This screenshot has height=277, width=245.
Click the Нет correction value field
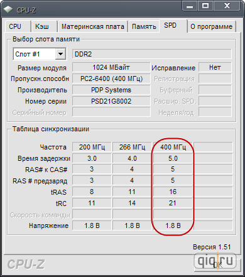215,67
